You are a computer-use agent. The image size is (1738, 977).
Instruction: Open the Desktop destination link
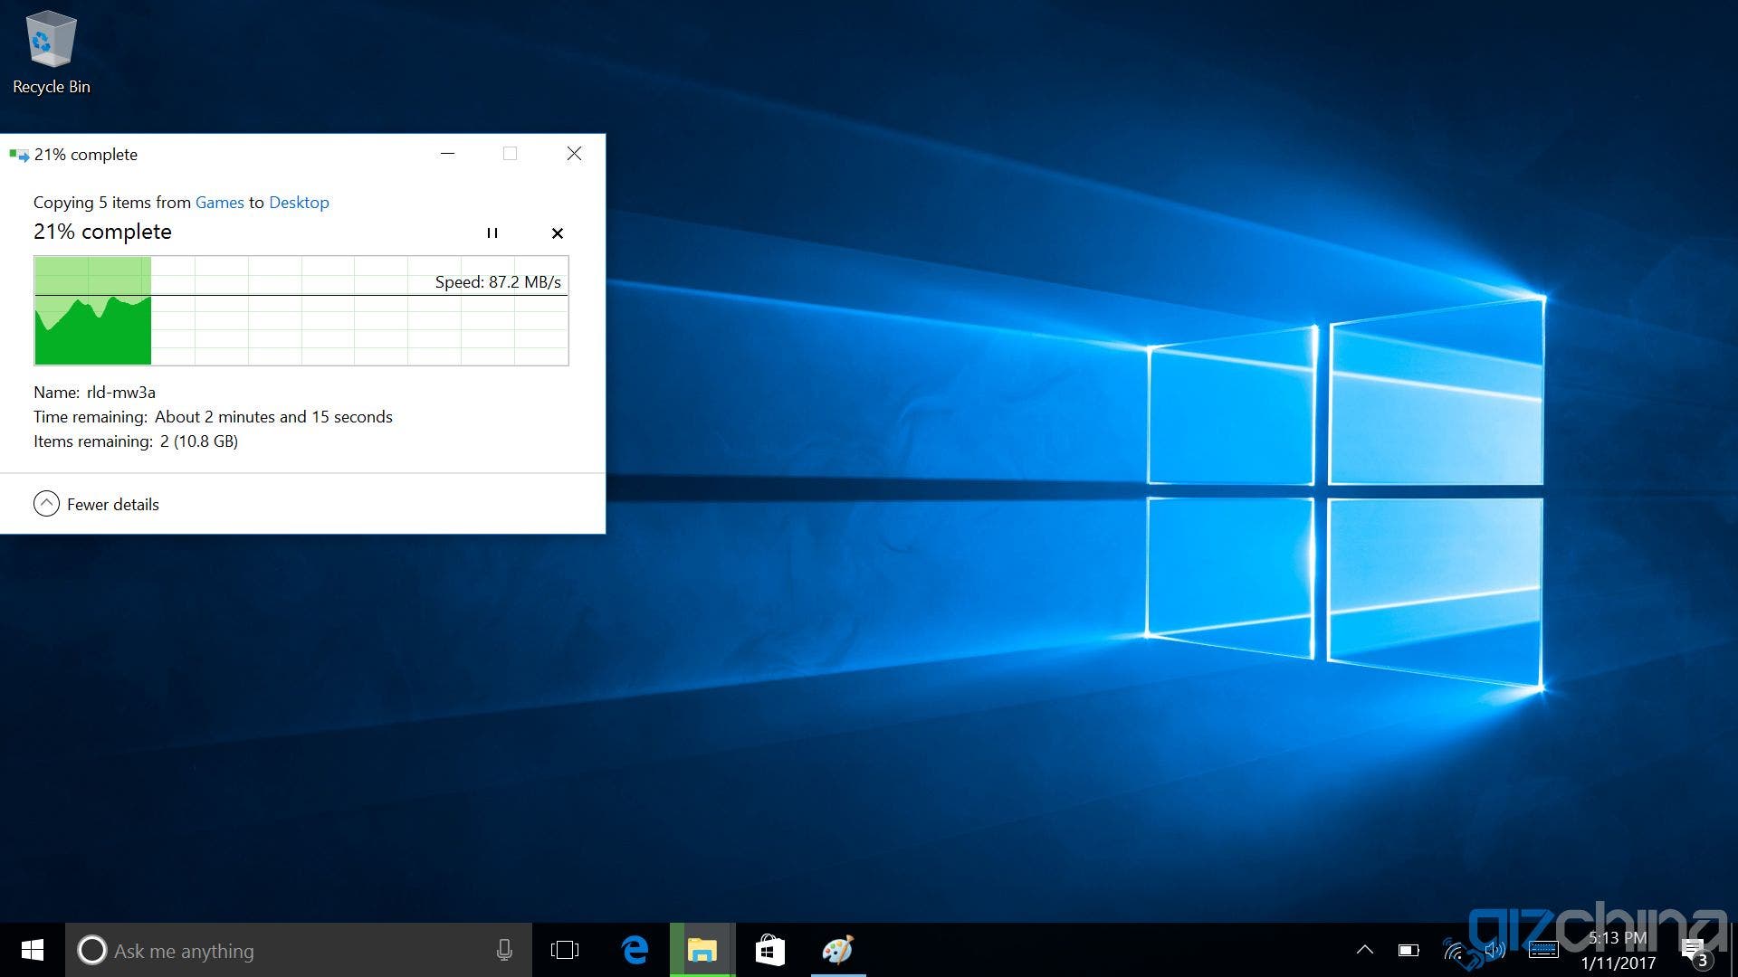pyautogui.click(x=299, y=203)
